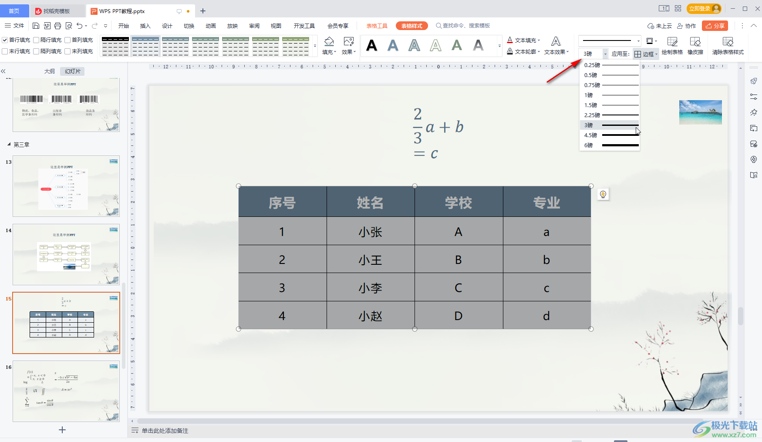
Task: Click the print preview icon
Action: click(x=69, y=26)
